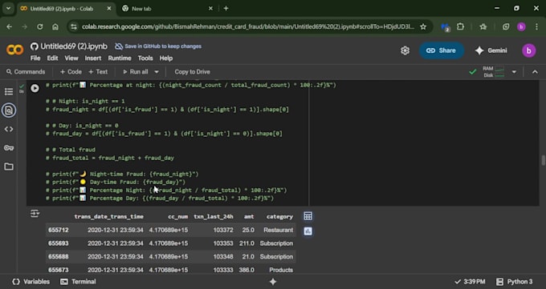Click the suggest charts icon
The width and height of the screenshot is (546, 289).
308,231
